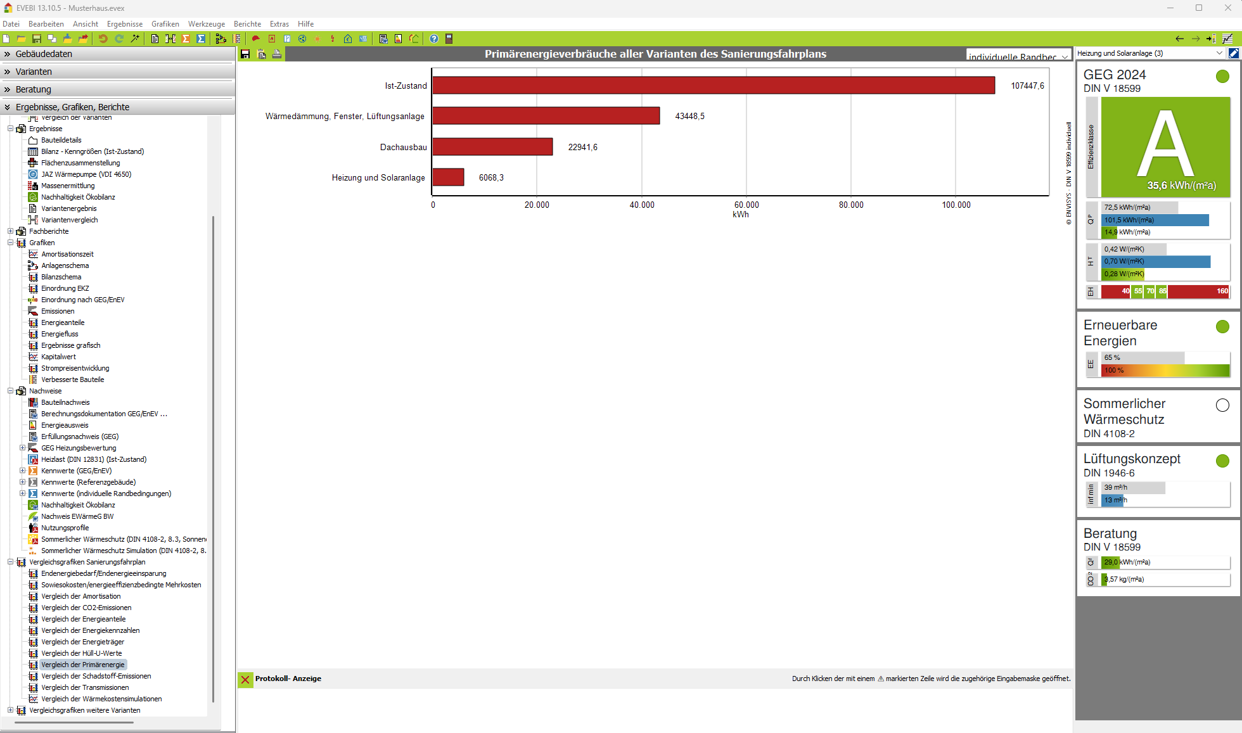This screenshot has width=1242, height=733.
Task: Click the blue help question mark icon
Action: (434, 39)
